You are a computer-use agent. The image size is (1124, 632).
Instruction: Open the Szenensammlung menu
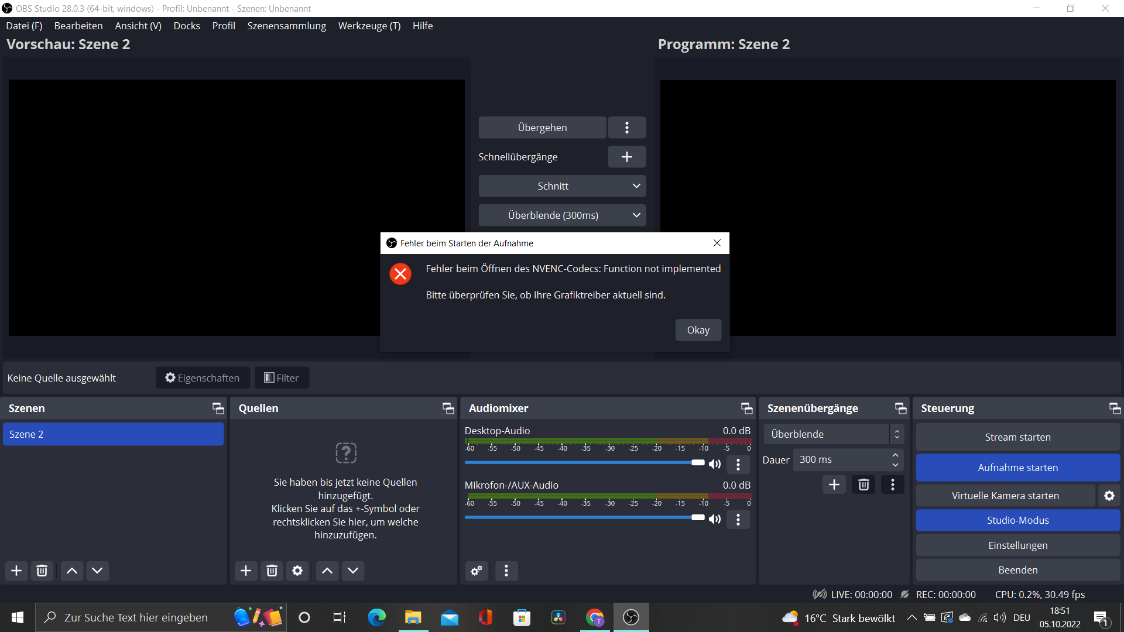click(x=287, y=26)
